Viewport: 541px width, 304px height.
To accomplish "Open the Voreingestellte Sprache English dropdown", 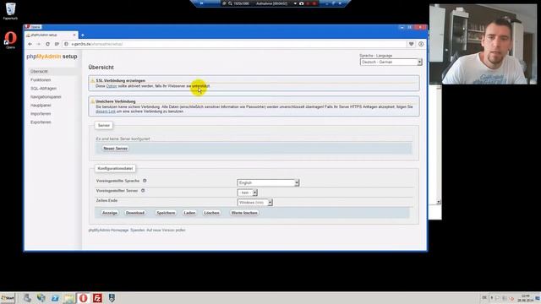I will [268, 182].
